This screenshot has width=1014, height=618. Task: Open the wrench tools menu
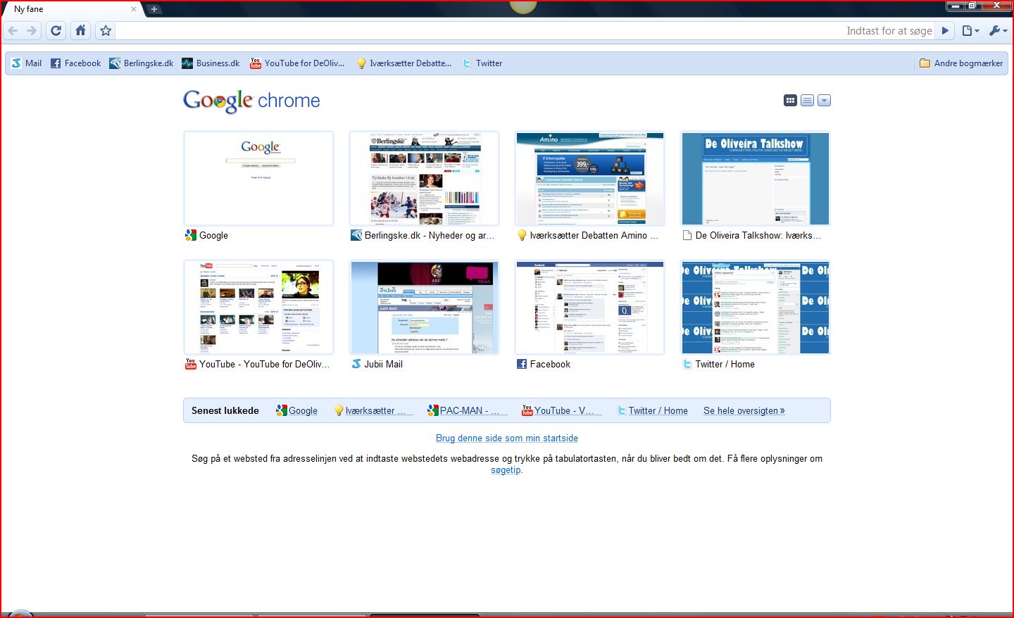tap(998, 31)
